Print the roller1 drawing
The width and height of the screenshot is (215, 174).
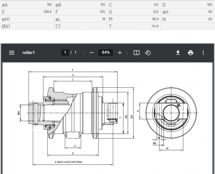[191, 53]
